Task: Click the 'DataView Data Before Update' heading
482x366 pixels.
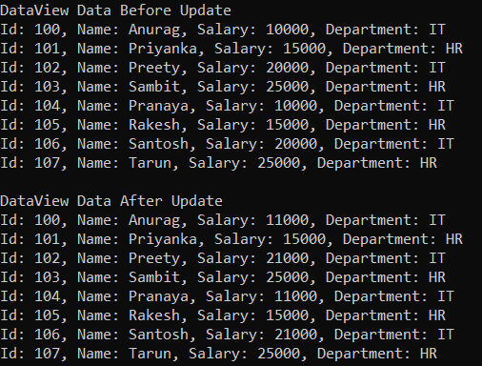Action: pyautogui.click(x=115, y=10)
